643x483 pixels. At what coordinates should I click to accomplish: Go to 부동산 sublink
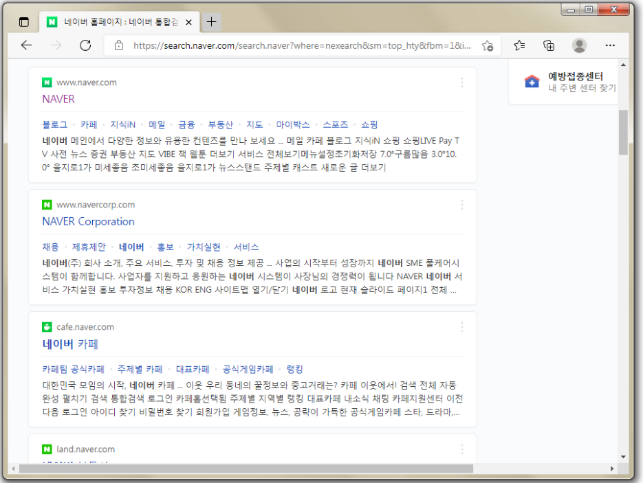[x=220, y=124]
